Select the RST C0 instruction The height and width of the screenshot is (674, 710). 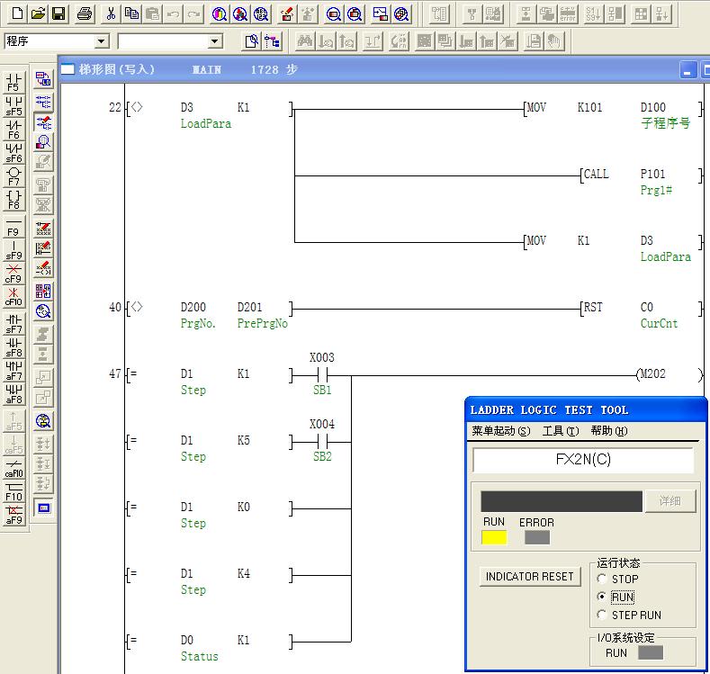click(x=642, y=309)
